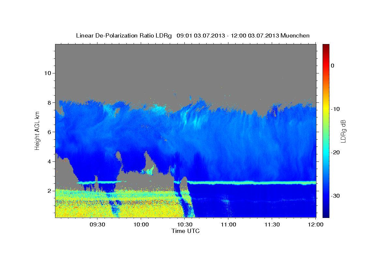Click the colorbar value '-30'
391x261 pixels.
[x=335, y=196]
